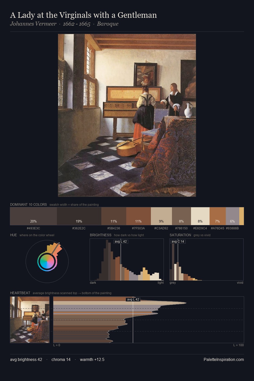Pick the #5B4236 swatch in the palette bar
The width and height of the screenshot is (254, 381).
(114, 216)
